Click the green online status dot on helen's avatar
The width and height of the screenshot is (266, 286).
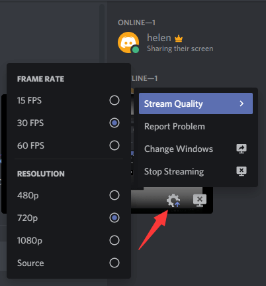click(x=136, y=50)
